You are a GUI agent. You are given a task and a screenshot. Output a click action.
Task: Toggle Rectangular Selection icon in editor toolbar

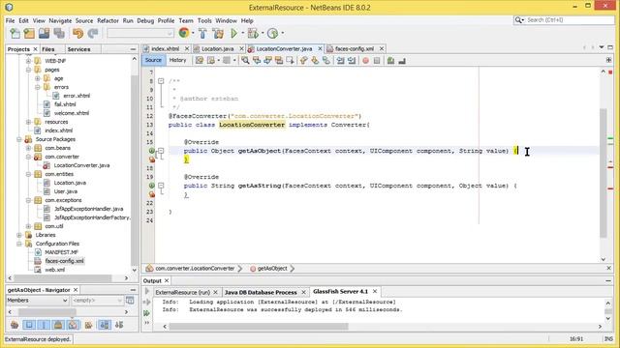point(290,60)
